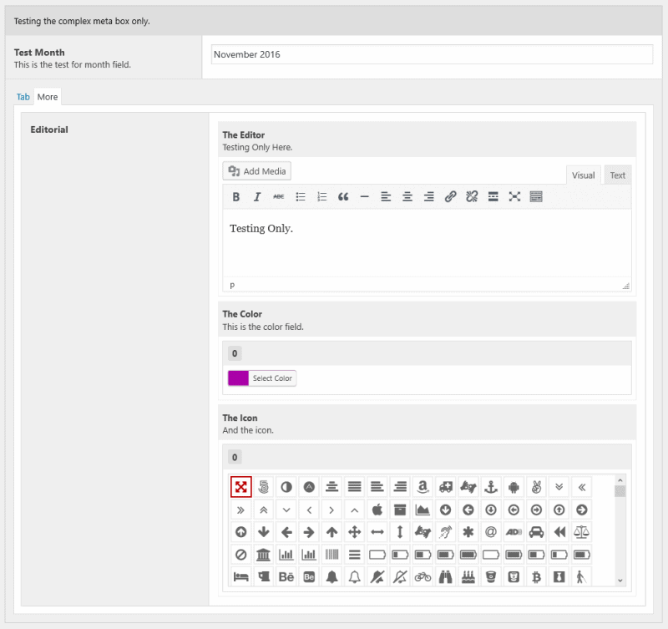Enter distraction-free fullscreen from the editor toolbar
This screenshot has width=668, height=629.
pyautogui.click(x=514, y=196)
